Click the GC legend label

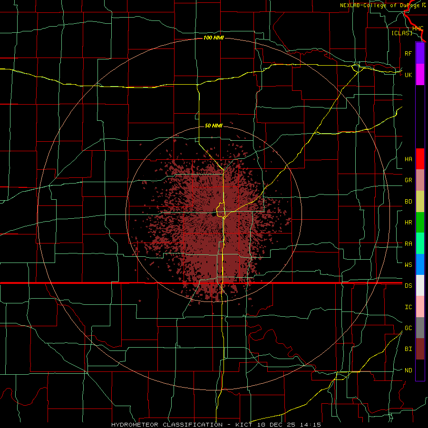408,328
